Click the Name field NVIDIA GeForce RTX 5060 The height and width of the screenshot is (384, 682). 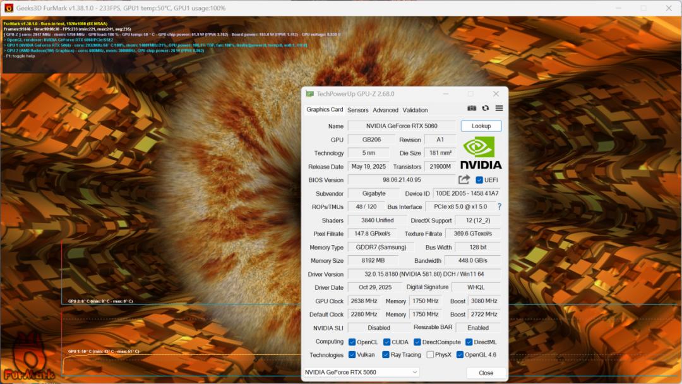pos(402,126)
